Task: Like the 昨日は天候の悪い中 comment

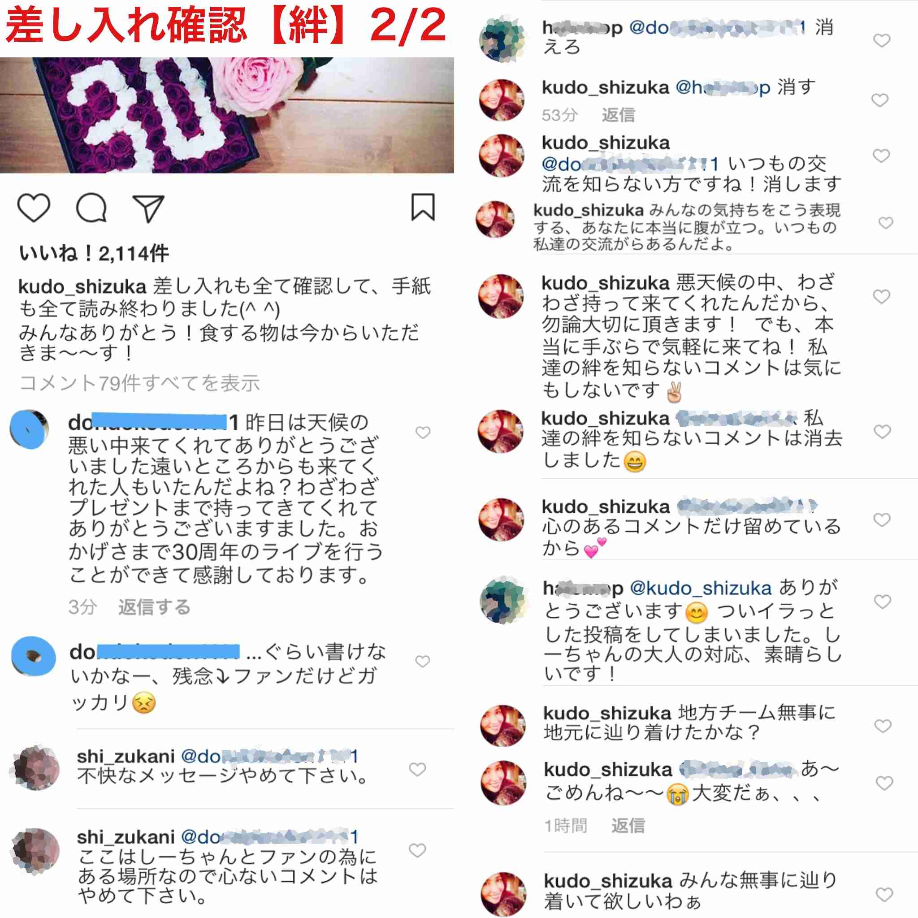Action: pos(423,433)
